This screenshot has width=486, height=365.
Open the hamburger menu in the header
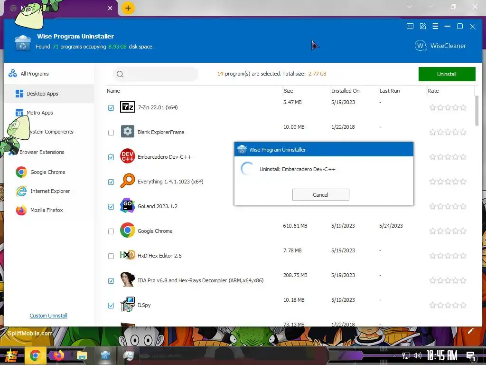(435, 27)
